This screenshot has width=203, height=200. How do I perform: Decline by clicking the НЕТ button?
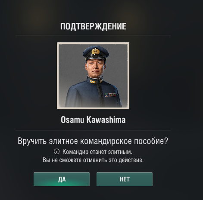click(125, 179)
